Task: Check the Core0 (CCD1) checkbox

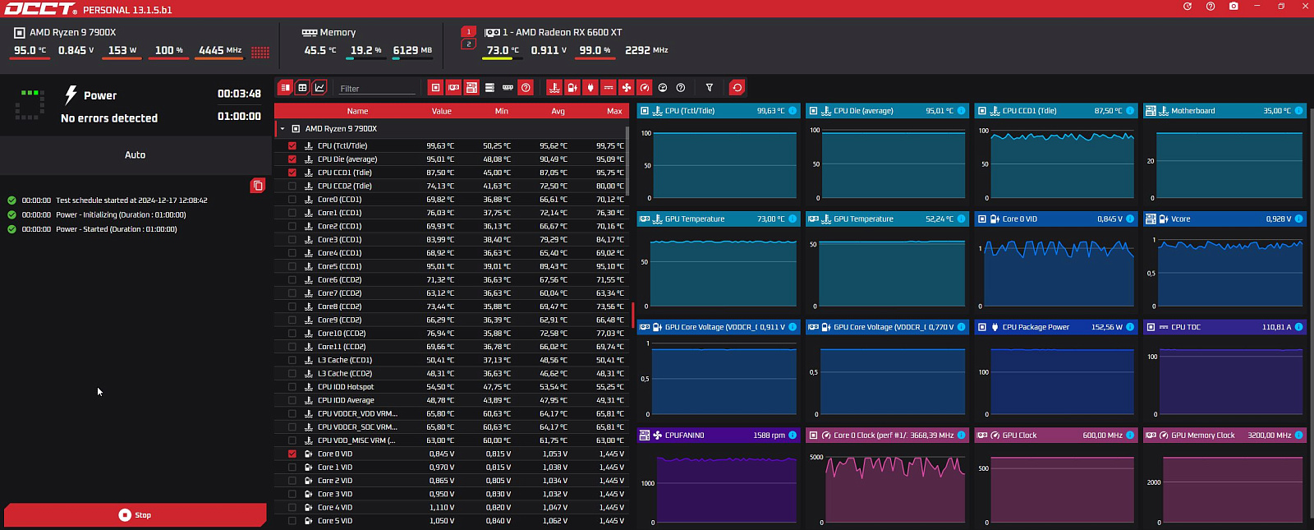Action: pos(292,199)
